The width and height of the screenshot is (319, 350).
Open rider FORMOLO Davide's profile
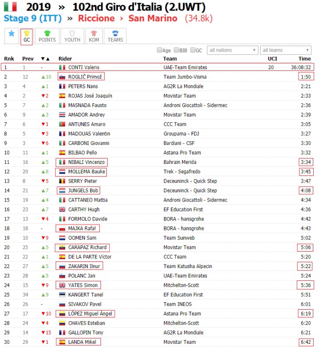(88, 219)
